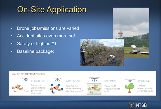Click the drone icon above MAPPING grid

point(94,79)
